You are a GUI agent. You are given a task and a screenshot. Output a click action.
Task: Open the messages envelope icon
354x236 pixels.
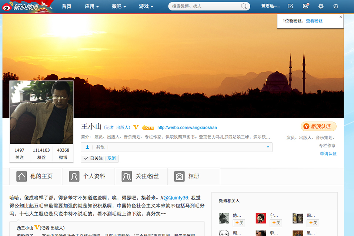click(306, 6)
